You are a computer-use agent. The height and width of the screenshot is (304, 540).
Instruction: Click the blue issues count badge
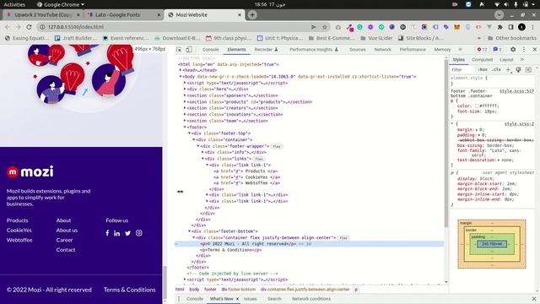pyautogui.click(x=497, y=50)
